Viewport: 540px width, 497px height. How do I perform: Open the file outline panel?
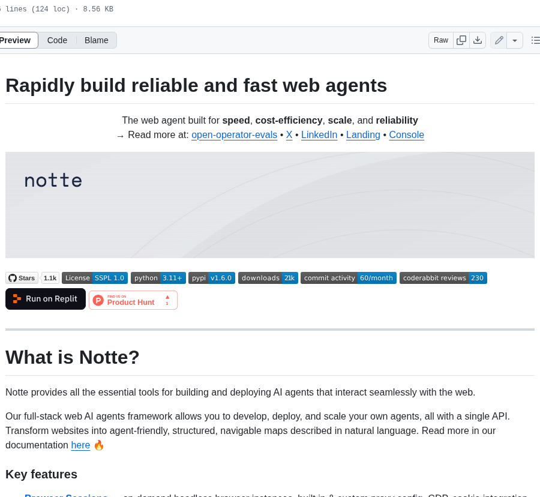535,40
